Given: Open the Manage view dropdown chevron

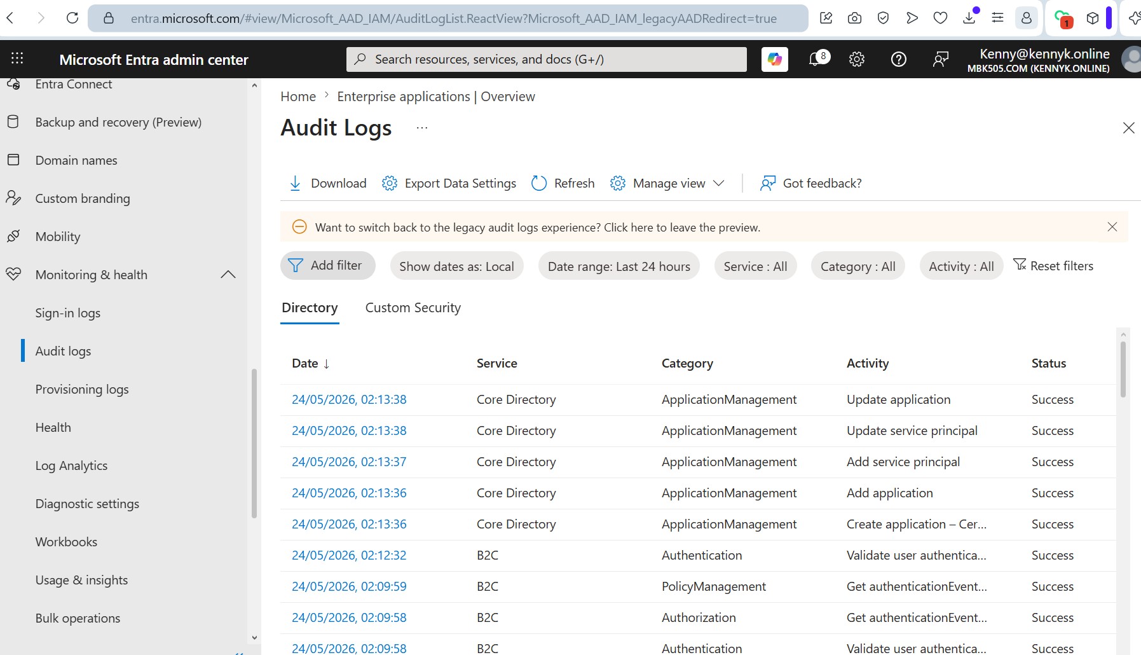Looking at the screenshot, I should coord(719,183).
